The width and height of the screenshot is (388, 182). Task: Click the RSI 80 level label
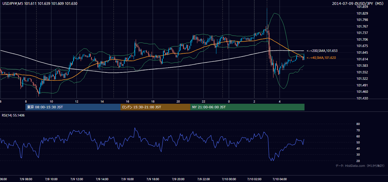click(358, 124)
